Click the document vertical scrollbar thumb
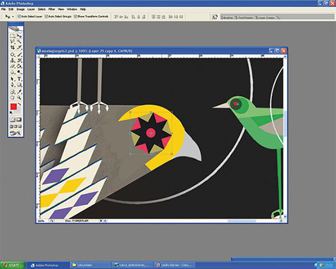 [285, 124]
